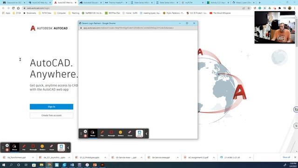Go to browser home page
The height and width of the screenshot is (168, 298).
click(x=18, y=8)
